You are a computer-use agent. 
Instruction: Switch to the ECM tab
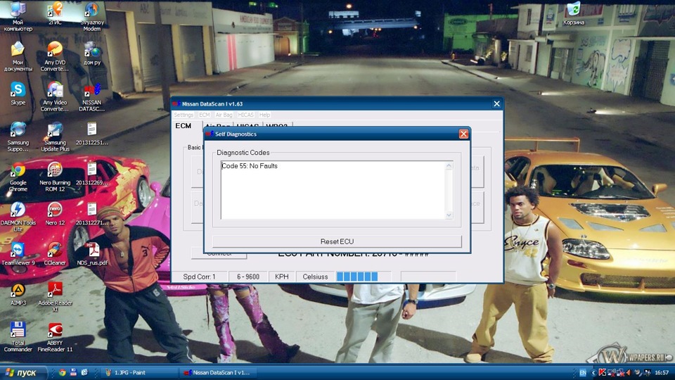coord(184,126)
